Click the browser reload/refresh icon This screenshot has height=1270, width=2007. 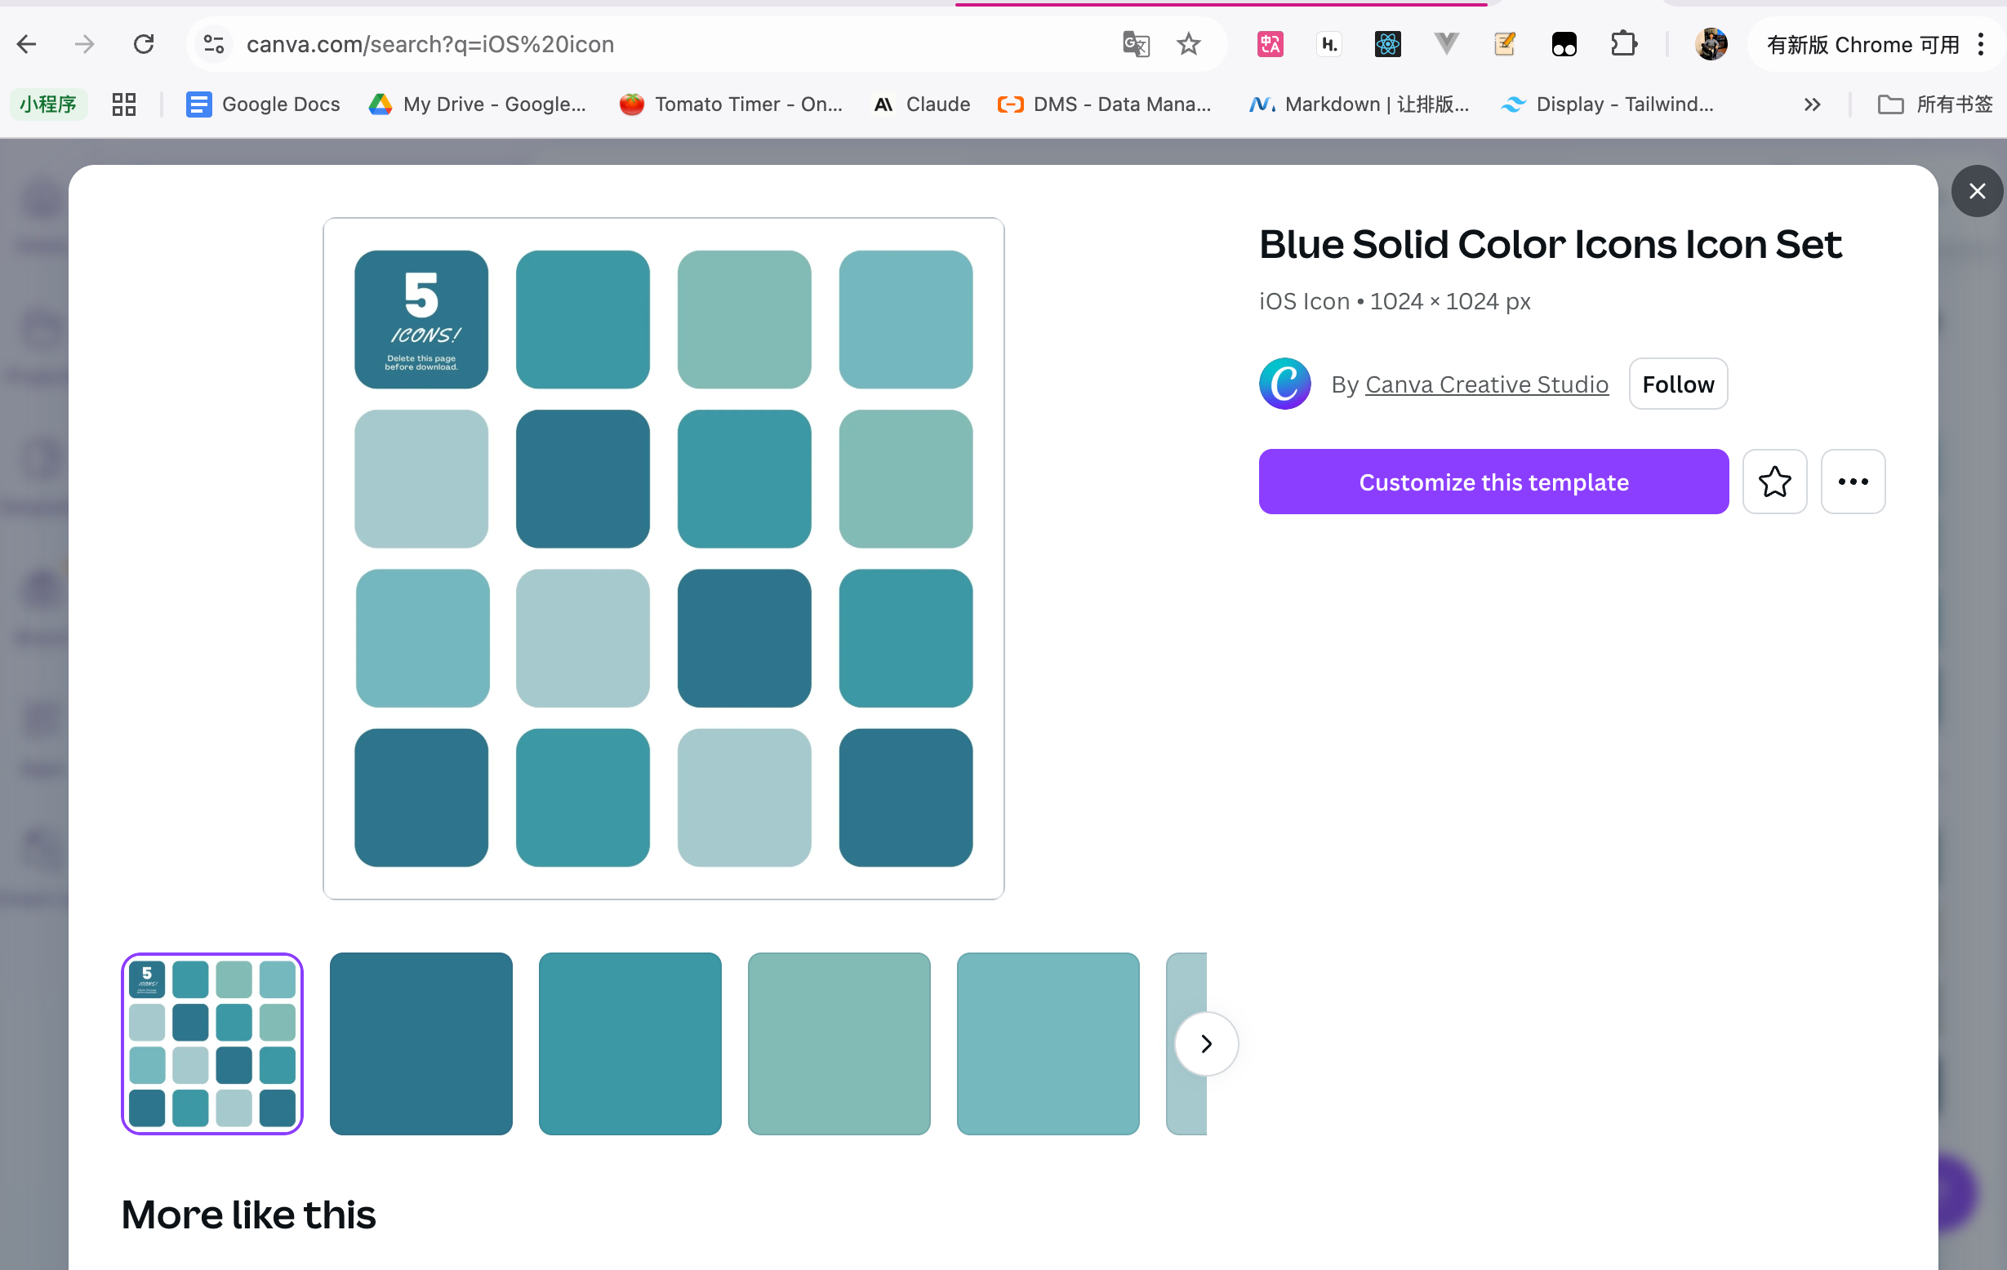[x=142, y=42]
